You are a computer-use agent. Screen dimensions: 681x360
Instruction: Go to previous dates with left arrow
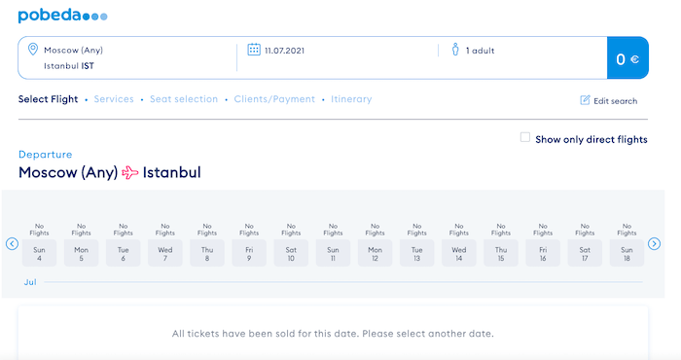12,243
